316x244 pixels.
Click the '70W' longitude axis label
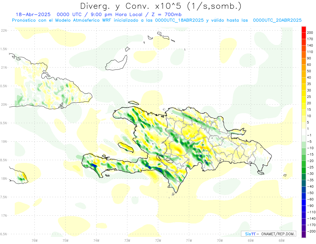(220, 241)
